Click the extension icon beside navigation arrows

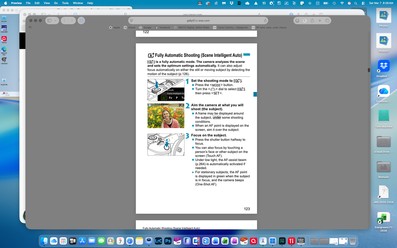[81, 21]
